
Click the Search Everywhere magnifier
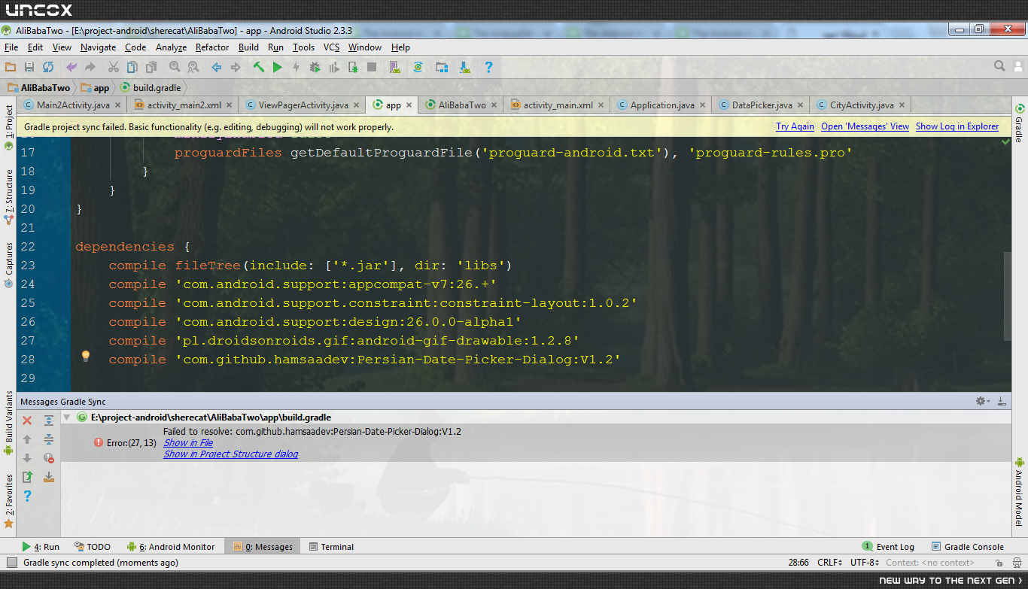click(999, 66)
